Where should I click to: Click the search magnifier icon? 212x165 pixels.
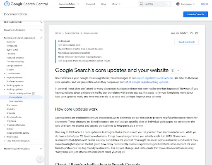tap(141, 4)
